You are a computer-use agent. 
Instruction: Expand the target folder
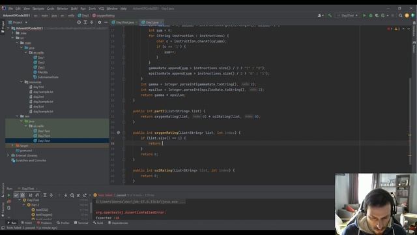12,146
